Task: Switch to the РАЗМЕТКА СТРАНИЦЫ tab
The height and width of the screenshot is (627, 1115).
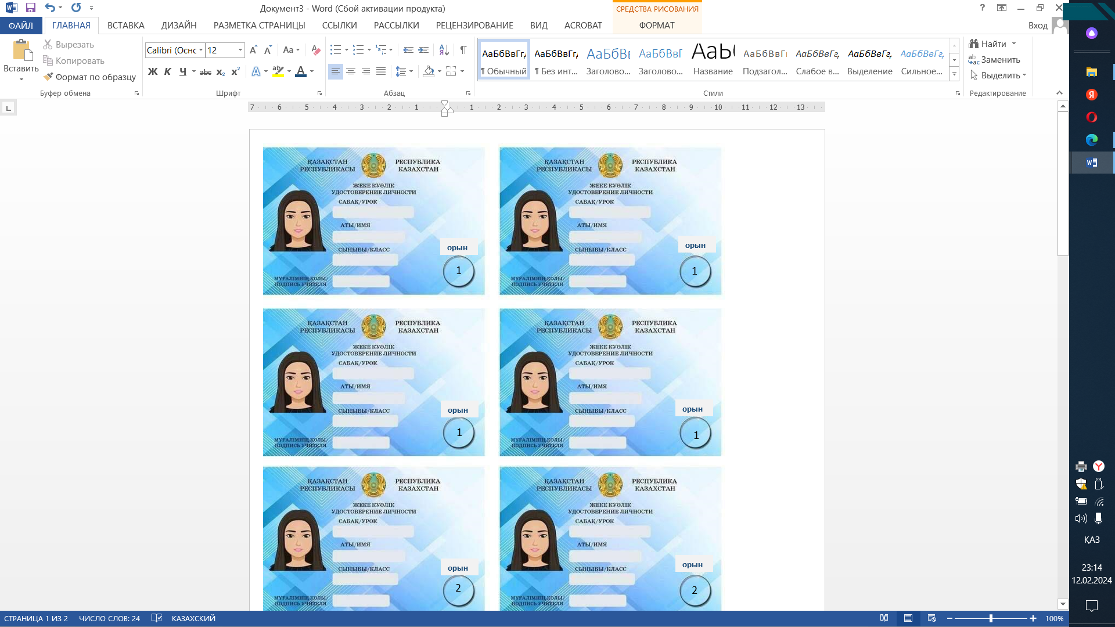Action: click(x=259, y=26)
